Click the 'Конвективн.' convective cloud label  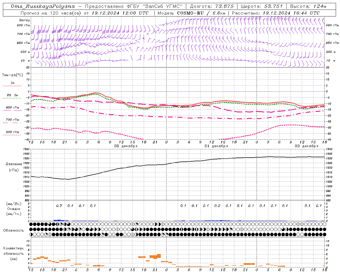[14, 248]
